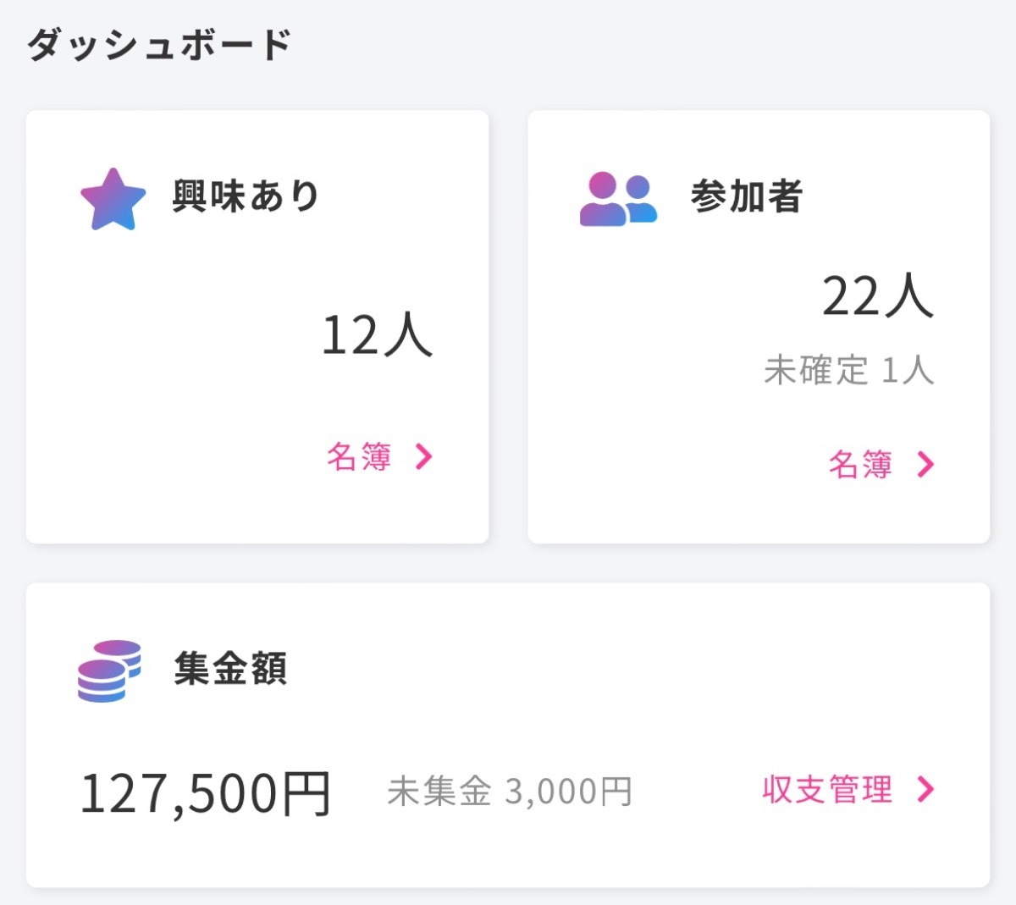Click the two-person 参加者 icon

(x=618, y=200)
